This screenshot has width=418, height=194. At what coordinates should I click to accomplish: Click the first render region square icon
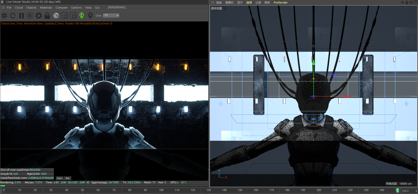[65, 16]
